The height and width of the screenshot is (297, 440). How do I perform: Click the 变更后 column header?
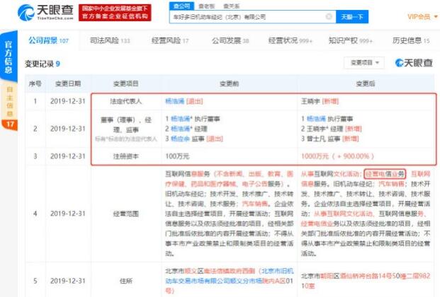(366, 83)
